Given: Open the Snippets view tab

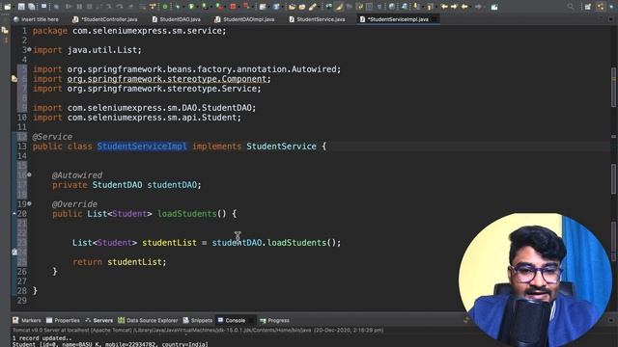Looking at the screenshot, I should [198, 320].
